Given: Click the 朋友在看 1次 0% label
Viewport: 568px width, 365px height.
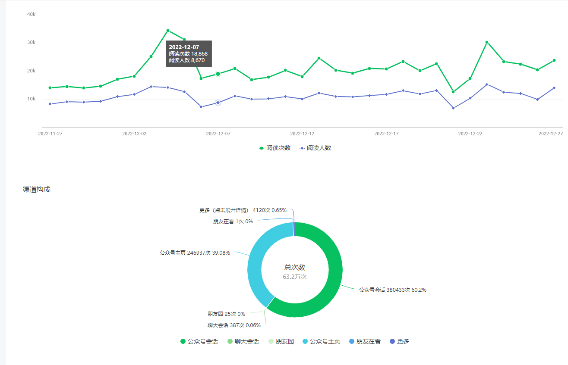Looking at the screenshot, I should tap(233, 221).
